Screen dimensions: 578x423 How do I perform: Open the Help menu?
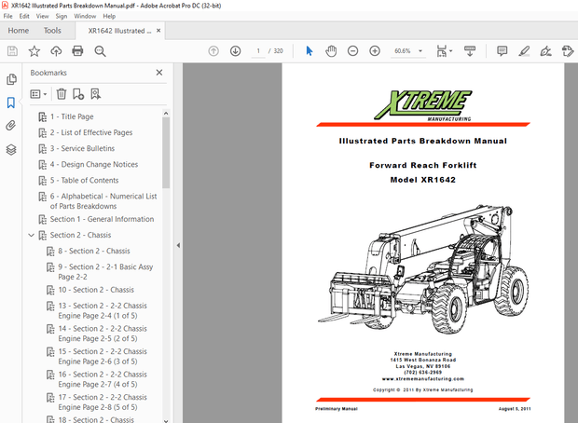[x=109, y=16]
